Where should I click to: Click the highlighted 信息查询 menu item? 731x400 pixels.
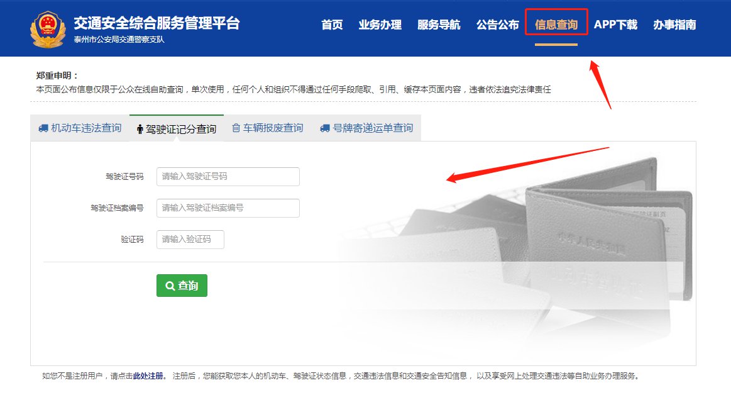(x=556, y=25)
